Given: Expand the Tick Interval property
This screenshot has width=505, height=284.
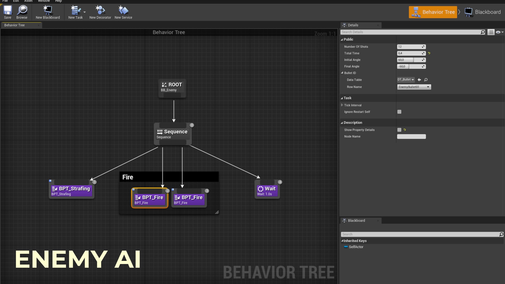Looking at the screenshot, I should 342,105.
